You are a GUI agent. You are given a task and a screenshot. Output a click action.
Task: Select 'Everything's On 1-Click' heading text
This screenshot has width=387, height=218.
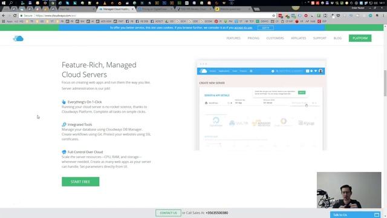coord(85,102)
